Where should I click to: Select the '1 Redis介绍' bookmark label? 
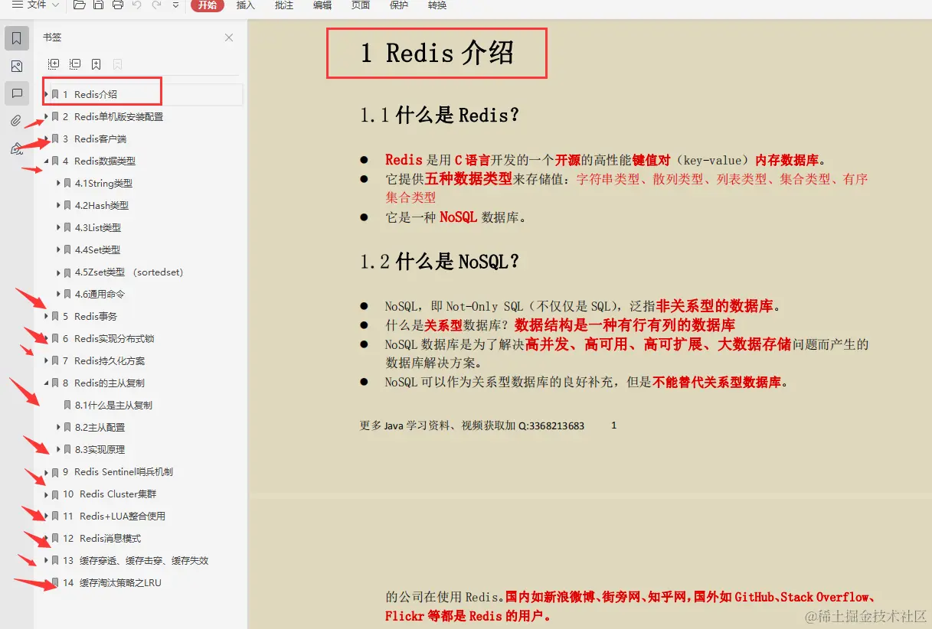click(90, 94)
